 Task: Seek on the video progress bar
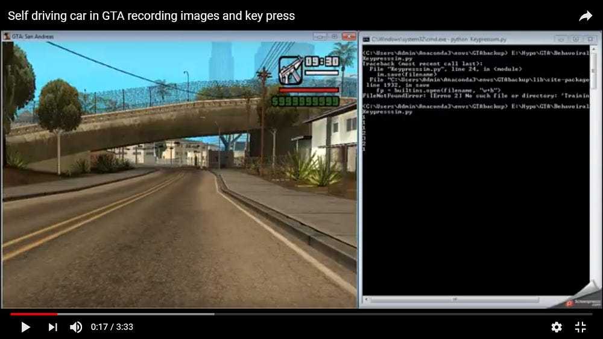tap(301, 314)
